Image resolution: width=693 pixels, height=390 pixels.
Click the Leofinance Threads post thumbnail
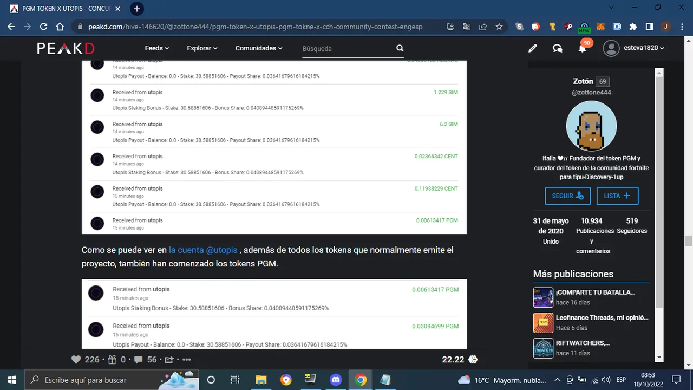coord(543,323)
